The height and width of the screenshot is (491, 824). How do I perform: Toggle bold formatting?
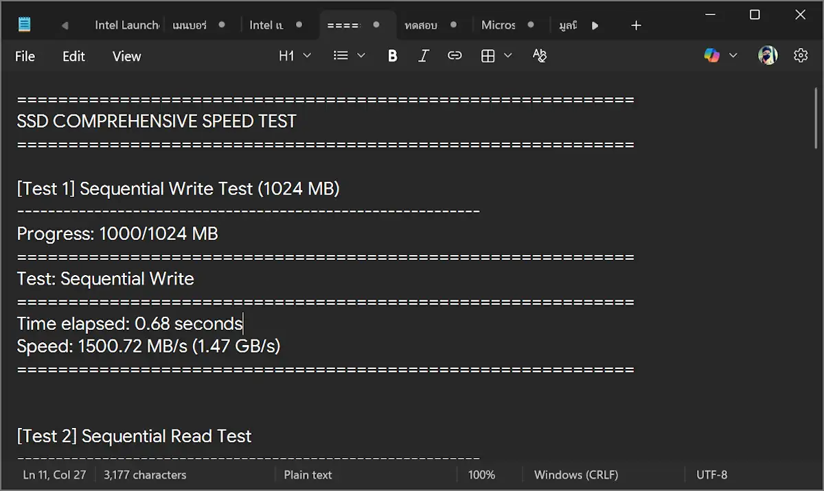[x=393, y=56]
